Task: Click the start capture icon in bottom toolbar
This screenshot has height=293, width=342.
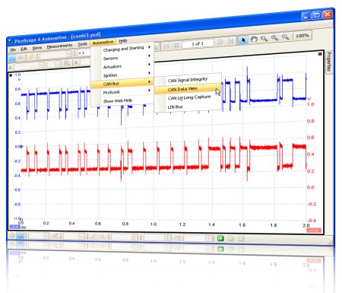Action: [x=12, y=235]
